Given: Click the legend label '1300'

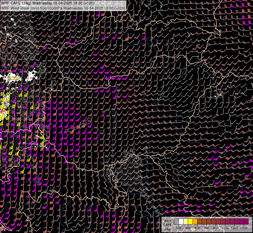Looking at the screenshot, I should pyautogui.click(x=234, y=228).
